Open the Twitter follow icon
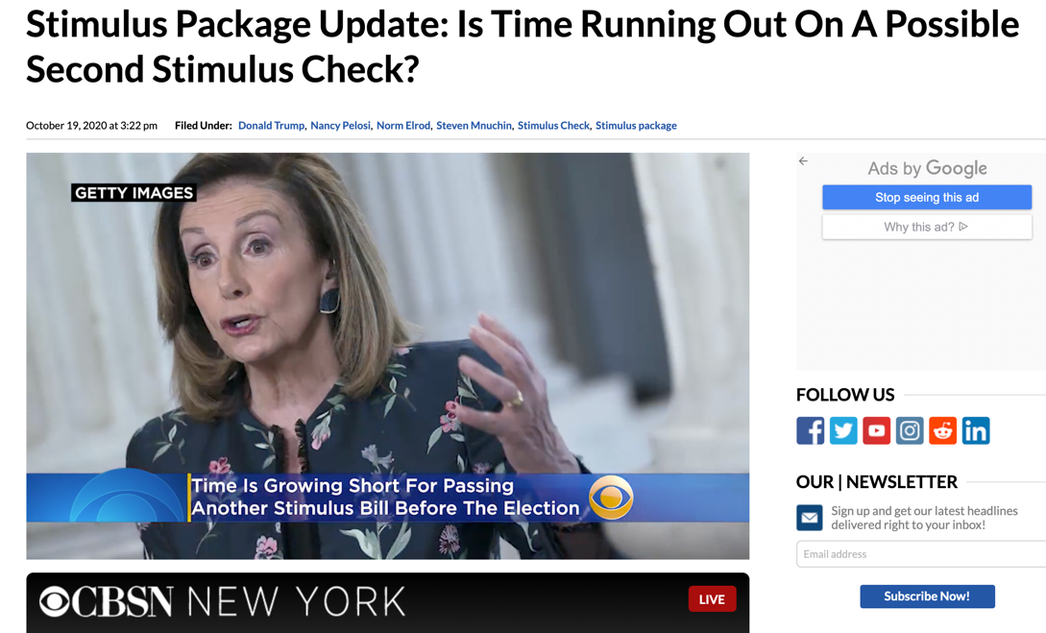Screen dimensions: 1046x633 point(843,431)
